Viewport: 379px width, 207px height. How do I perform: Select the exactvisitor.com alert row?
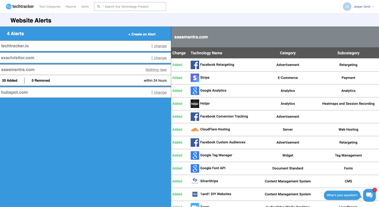pyautogui.click(x=85, y=58)
